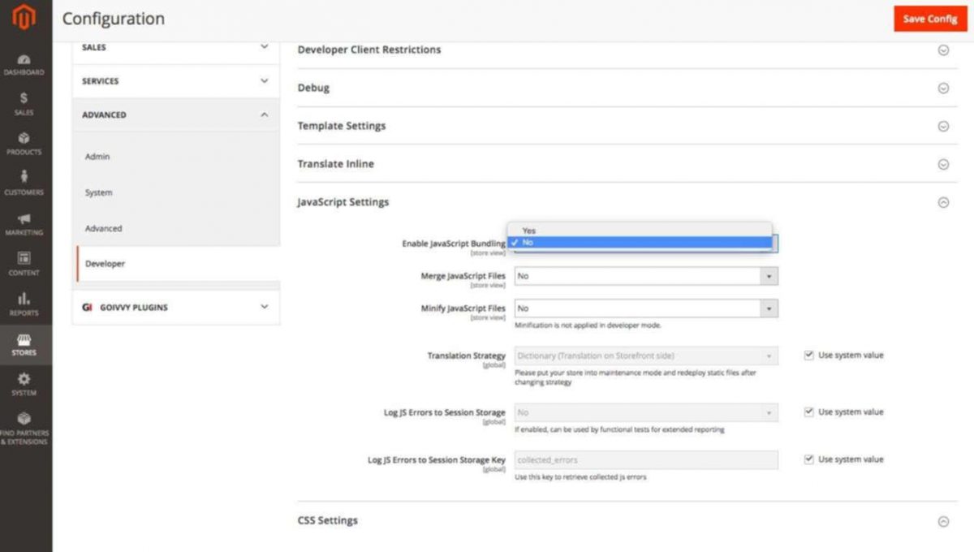Toggle Use system value for Log JS Errors
Viewport: 974px width, 552px height.
[808, 412]
